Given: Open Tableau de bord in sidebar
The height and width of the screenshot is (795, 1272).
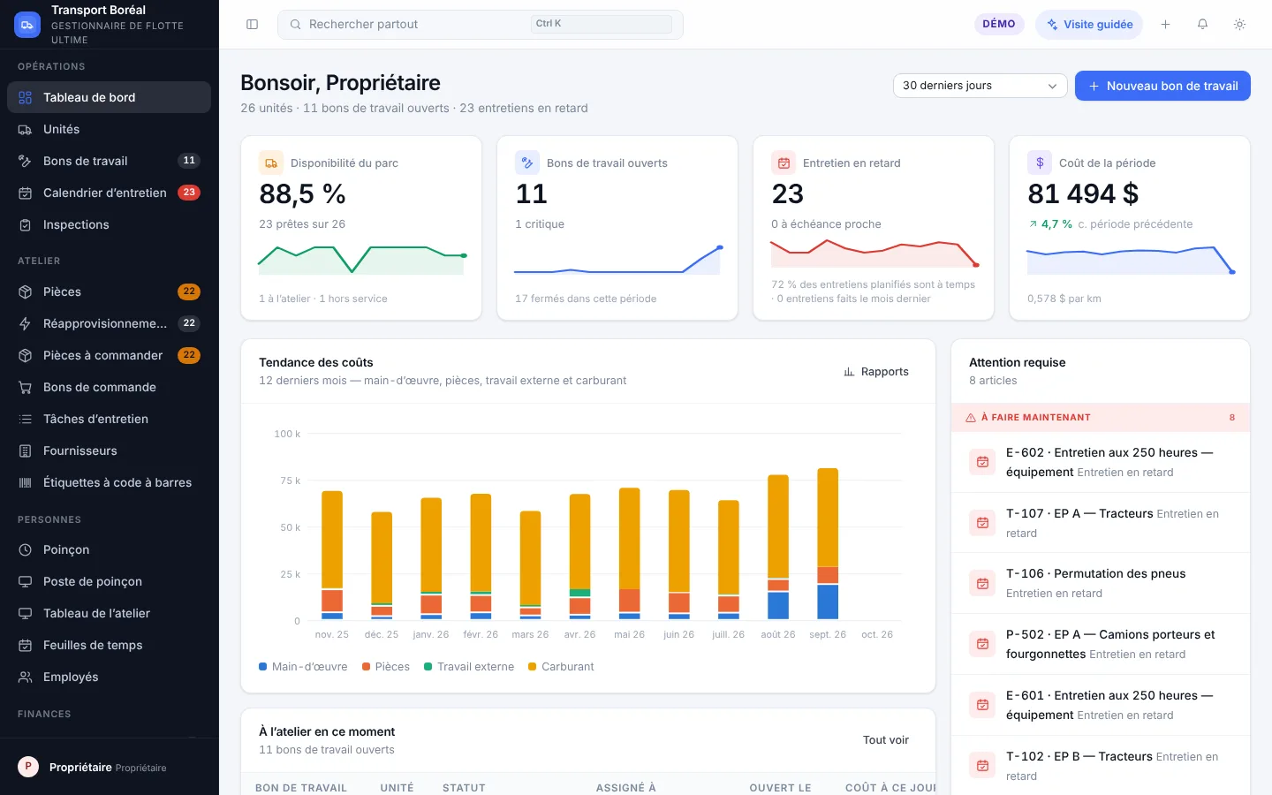Looking at the screenshot, I should click(109, 97).
